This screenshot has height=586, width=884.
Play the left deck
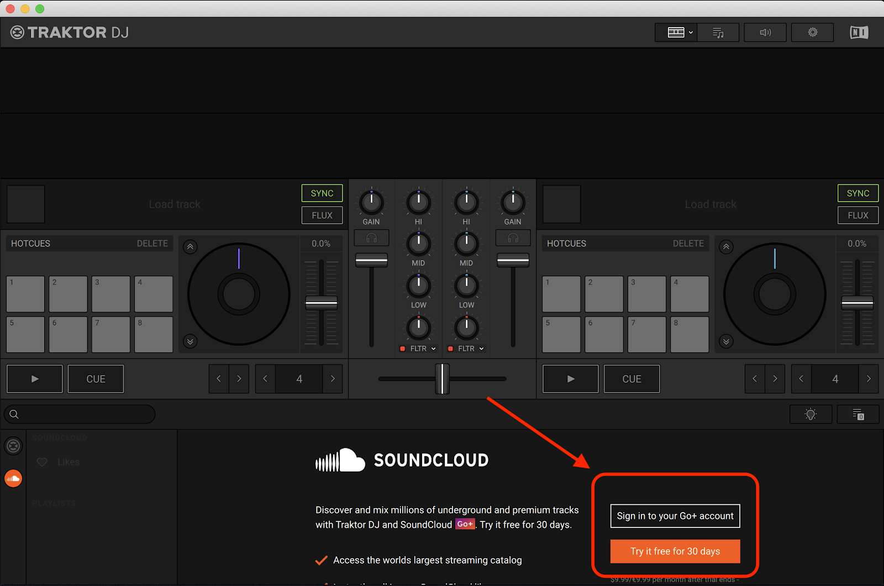click(35, 379)
